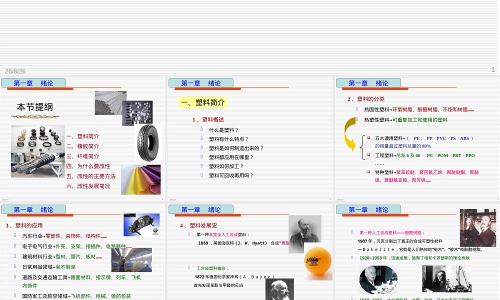Select outline item 五、改性的主要方法
The width and height of the screenshot is (500, 300).
click(91, 176)
